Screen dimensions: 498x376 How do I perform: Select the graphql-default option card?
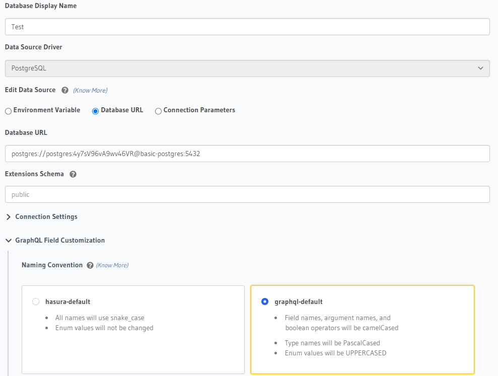362,329
